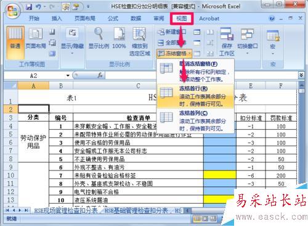Redo the last action
The width and height of the screenshot is (308, 226).
tap(52, 7)
